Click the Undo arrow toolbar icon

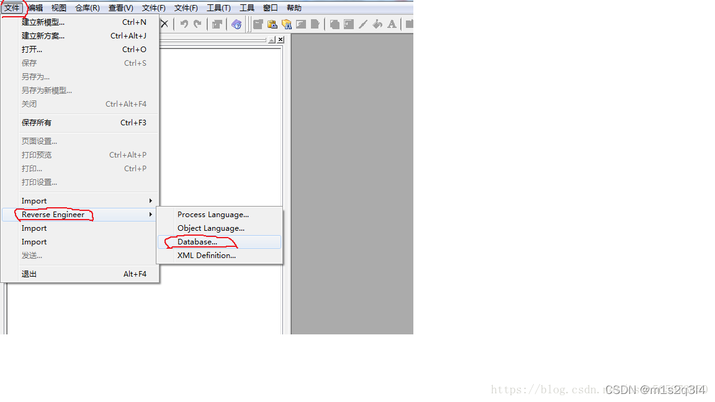click(x=184, y=24)
